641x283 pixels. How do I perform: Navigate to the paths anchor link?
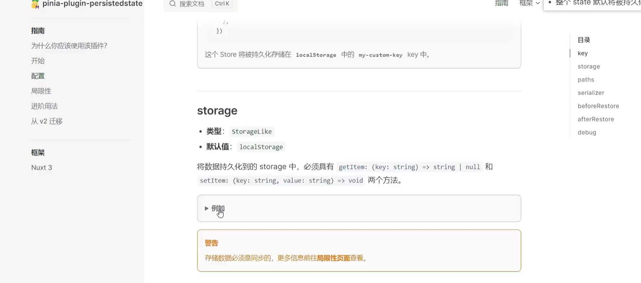586,80
